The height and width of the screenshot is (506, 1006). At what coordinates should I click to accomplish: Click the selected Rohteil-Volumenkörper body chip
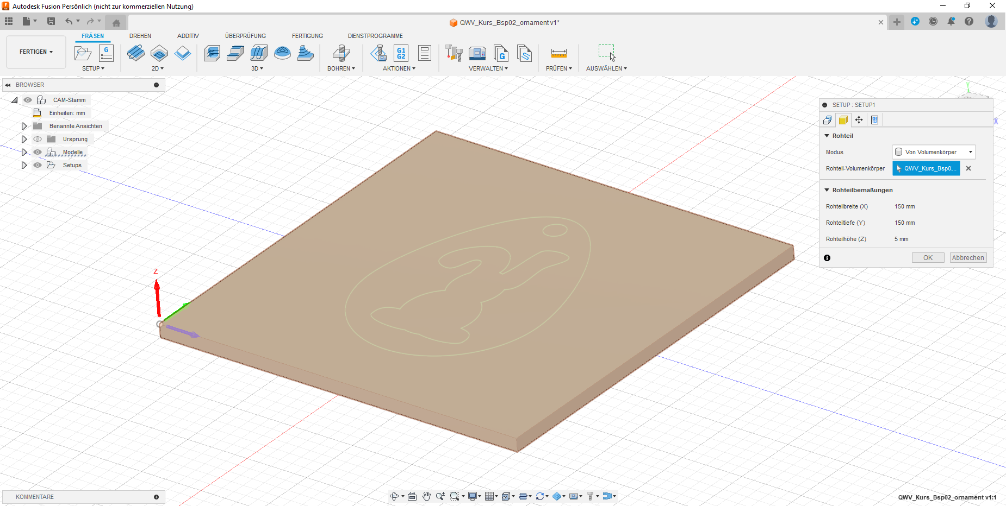(926, 168)
